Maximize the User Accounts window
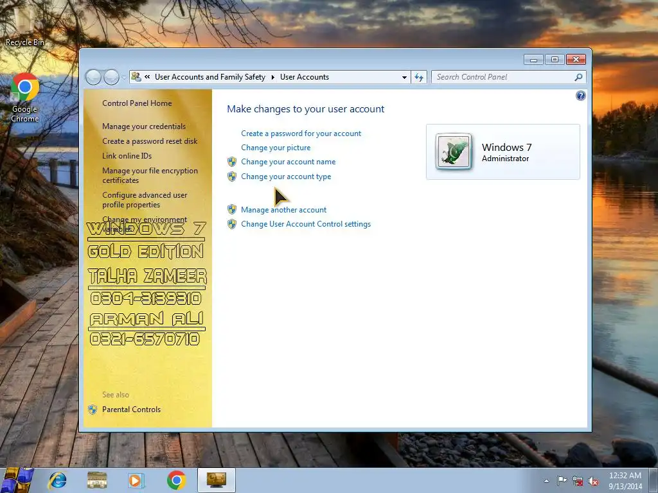 tap(555, 60)
